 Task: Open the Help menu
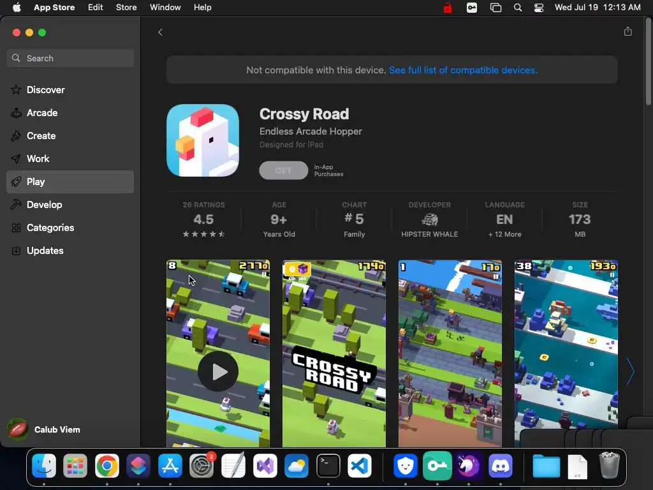tap(202, 8)
